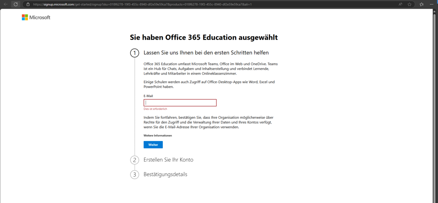Select the step 2 circle indicator
Image resolution: width=438 pixels, height=203 pixels.
[134, 160]
